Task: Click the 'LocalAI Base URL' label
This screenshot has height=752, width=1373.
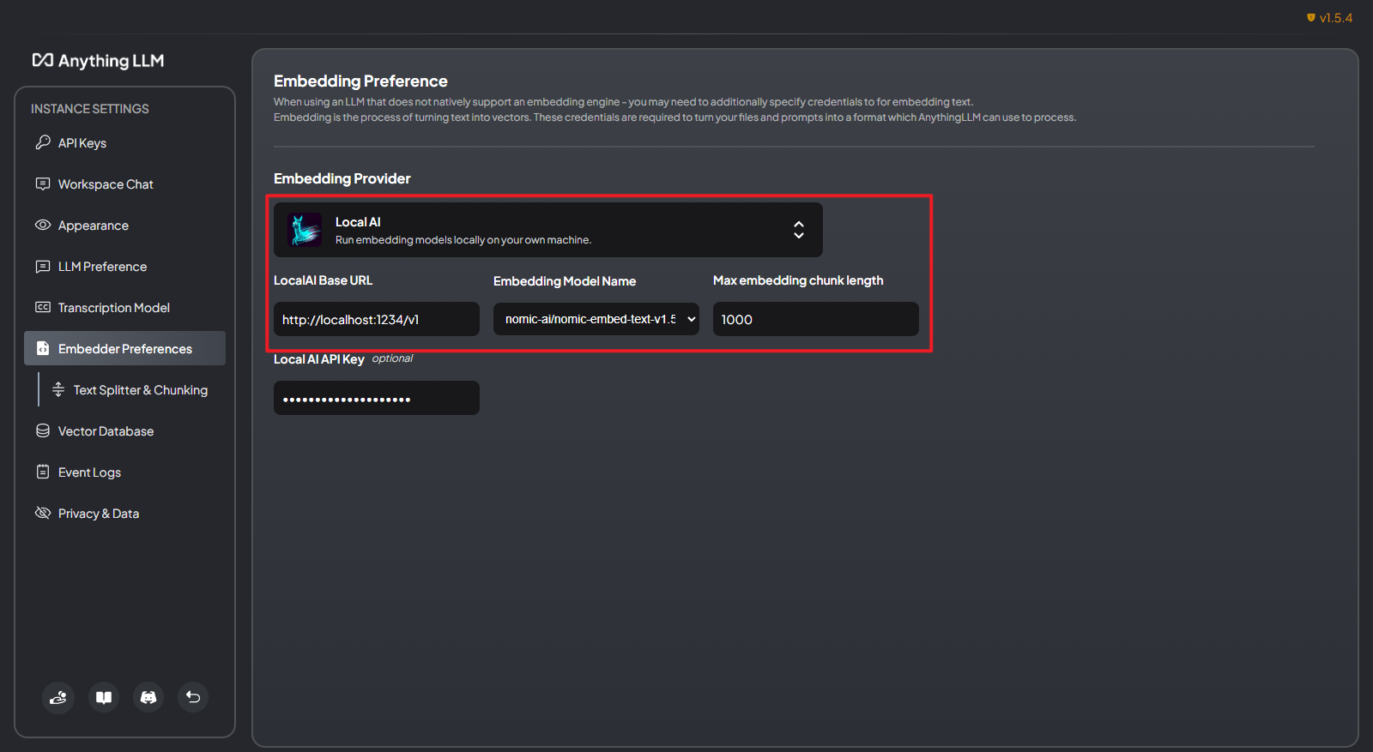Action: [x=324, y=280]
